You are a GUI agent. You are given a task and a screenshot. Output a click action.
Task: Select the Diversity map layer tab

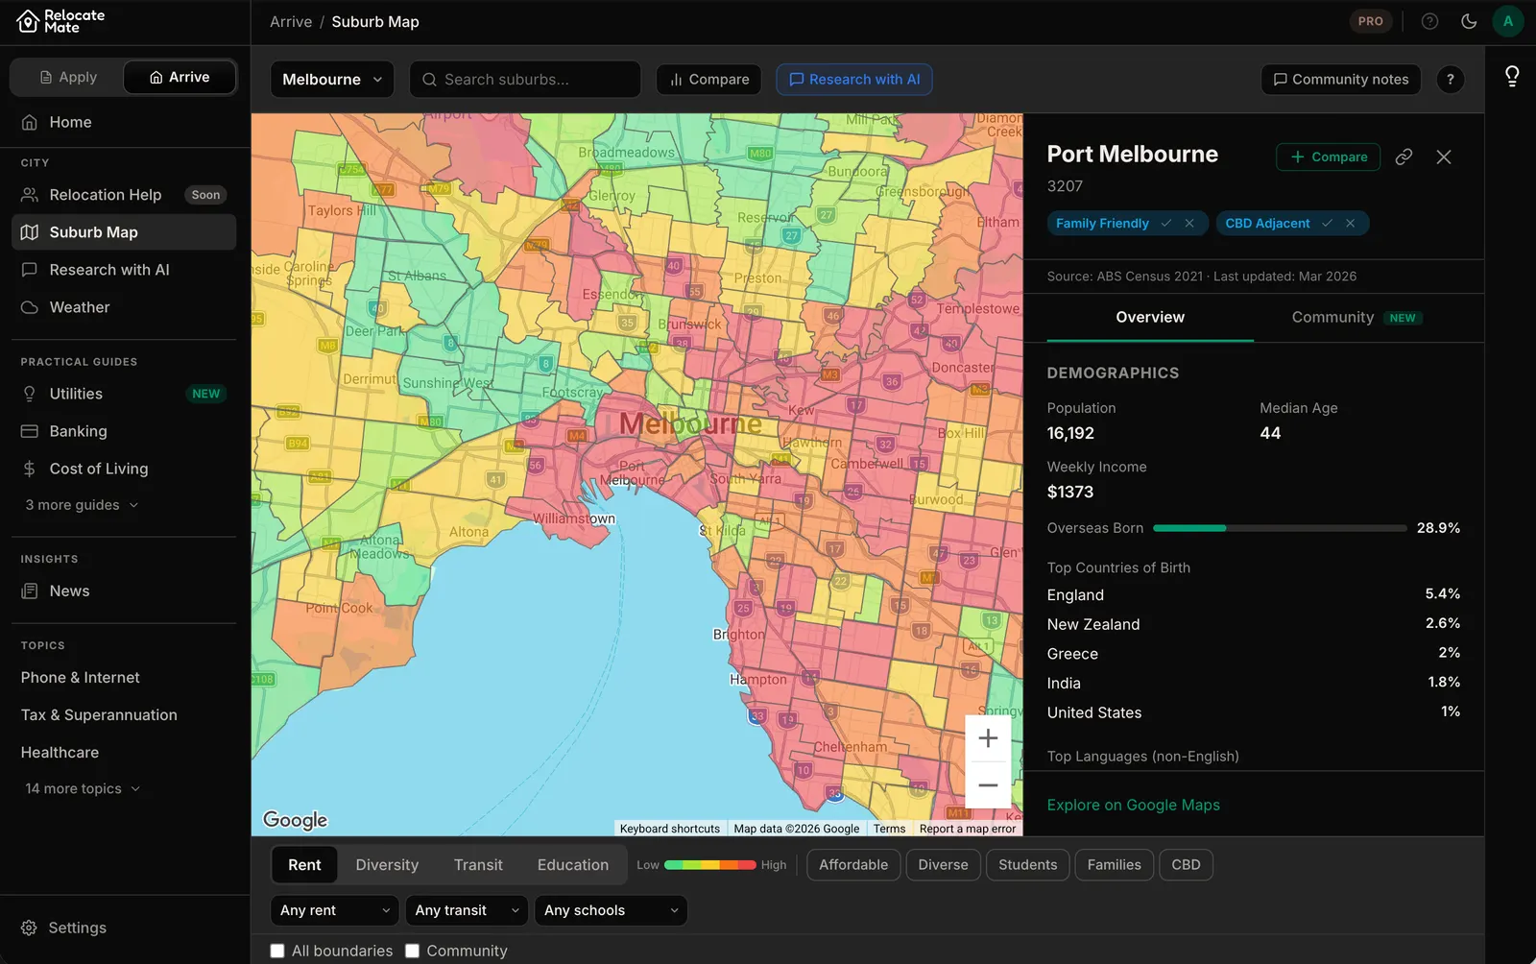pos(387,865)
